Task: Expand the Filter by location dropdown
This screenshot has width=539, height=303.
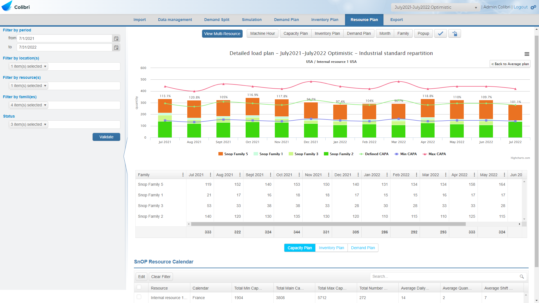Action: pos(29,66)
